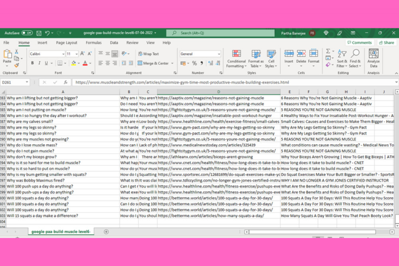Click the Orientation text angle icon
399x266 pixels.
tap(124, 54)
